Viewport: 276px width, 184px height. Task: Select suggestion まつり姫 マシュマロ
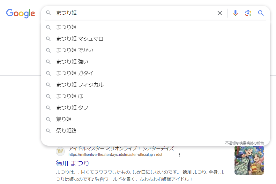click(155, 39)
